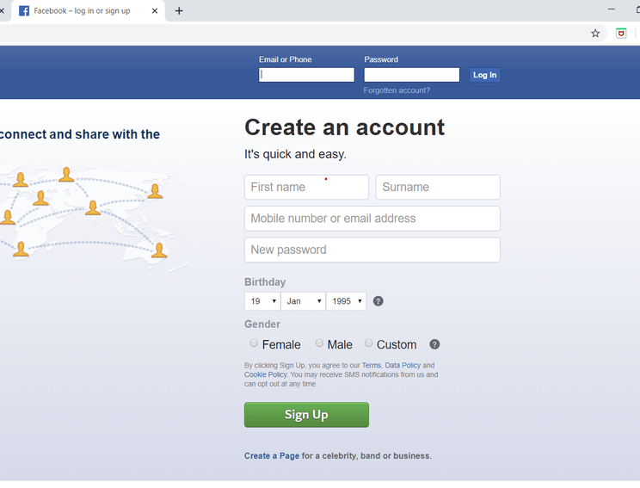This screenshot has height=488, width=640.
Task: Bookmark this page with the star icon
Action: 595,34
